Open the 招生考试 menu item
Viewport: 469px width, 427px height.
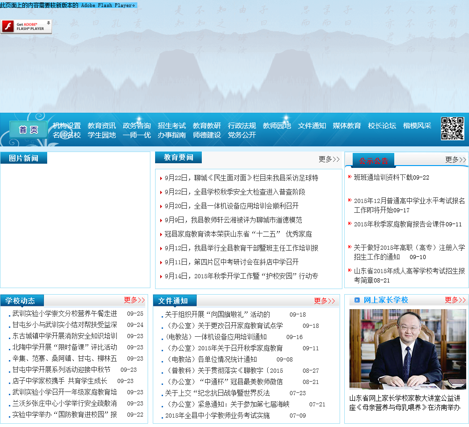pos(172,125)
